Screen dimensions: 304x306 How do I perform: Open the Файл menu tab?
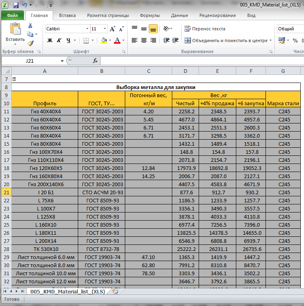(x=12, y=16)
